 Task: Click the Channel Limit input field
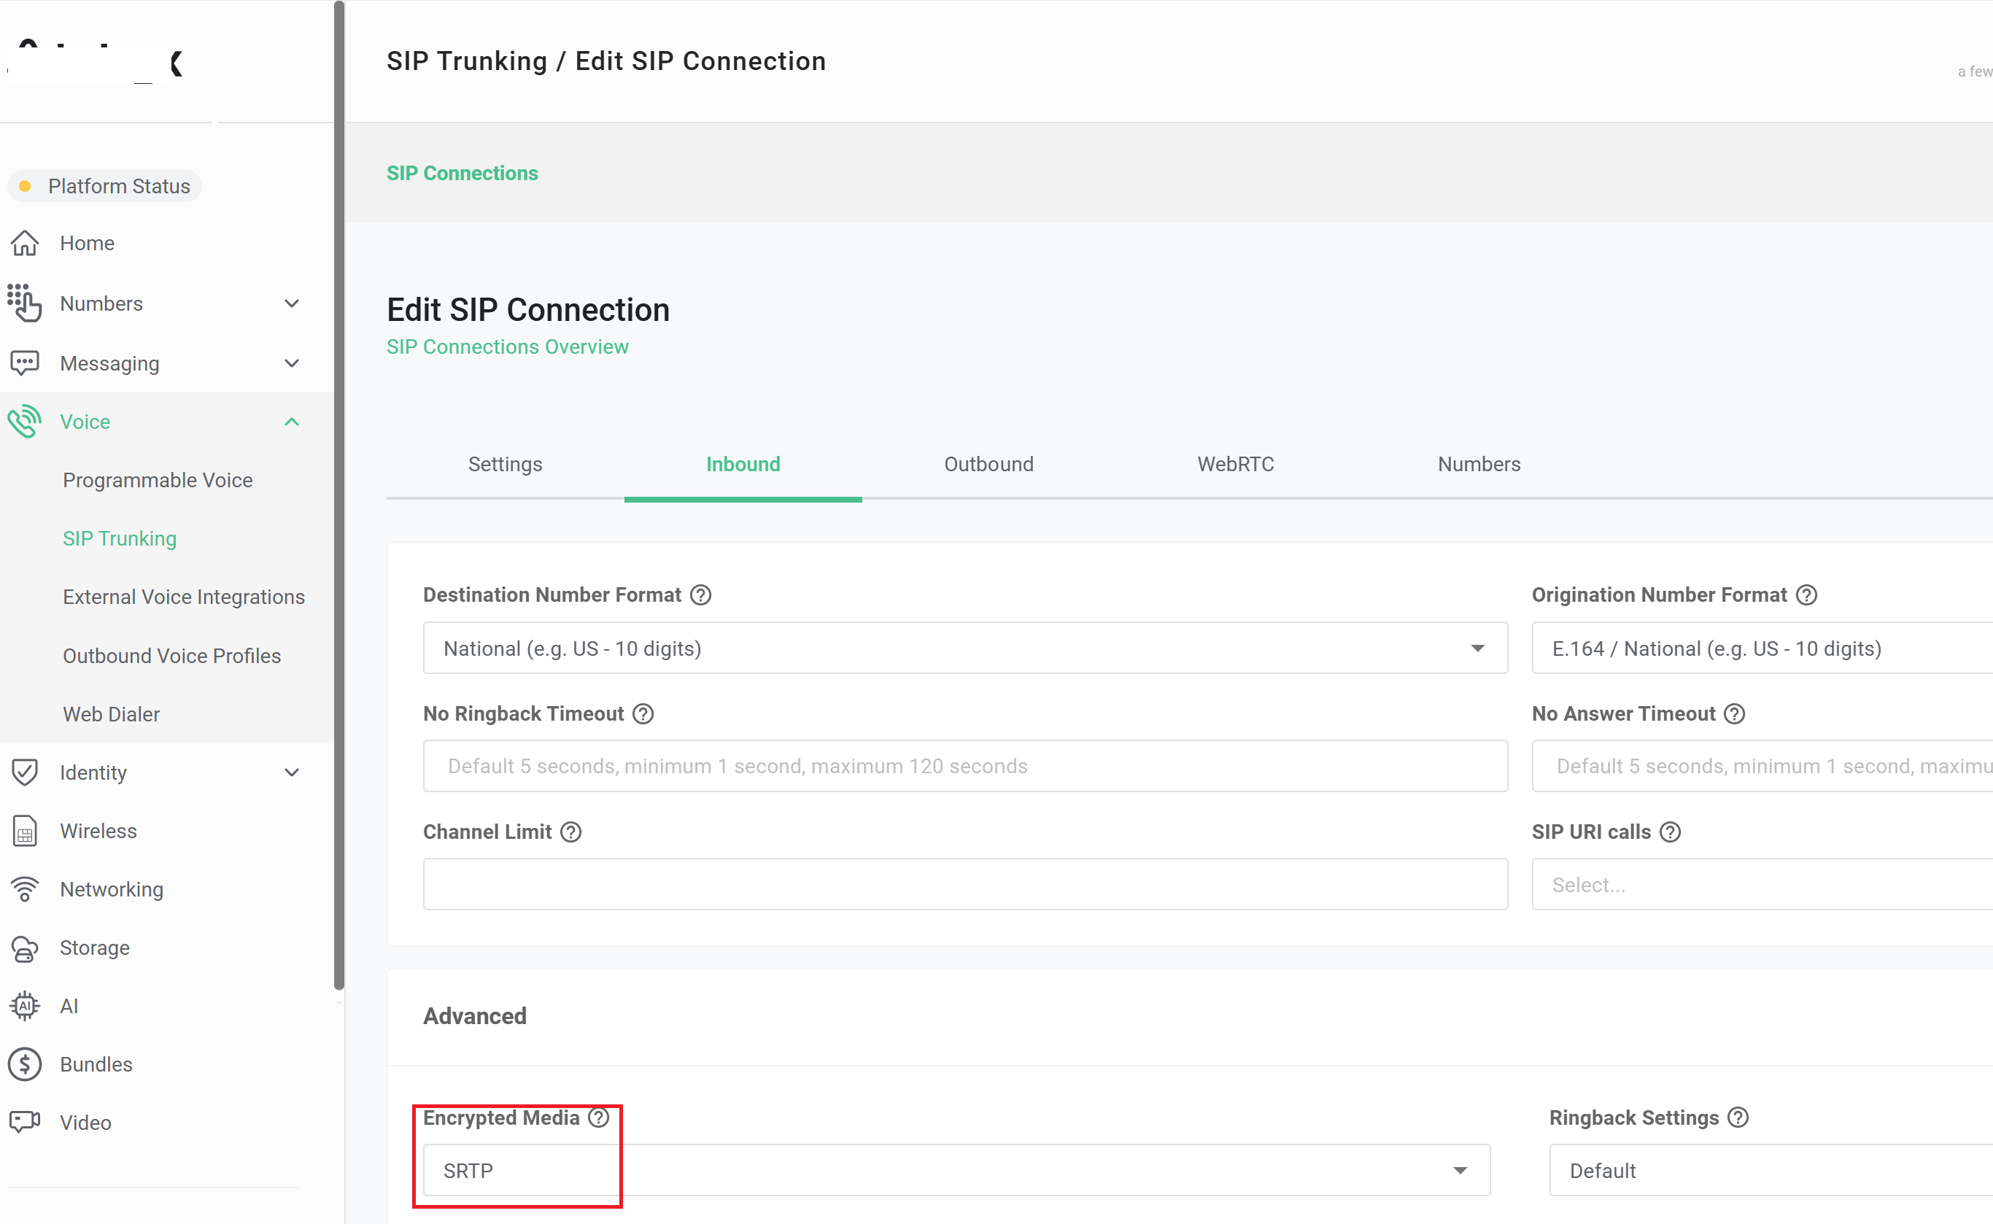(x=965, y=885)
